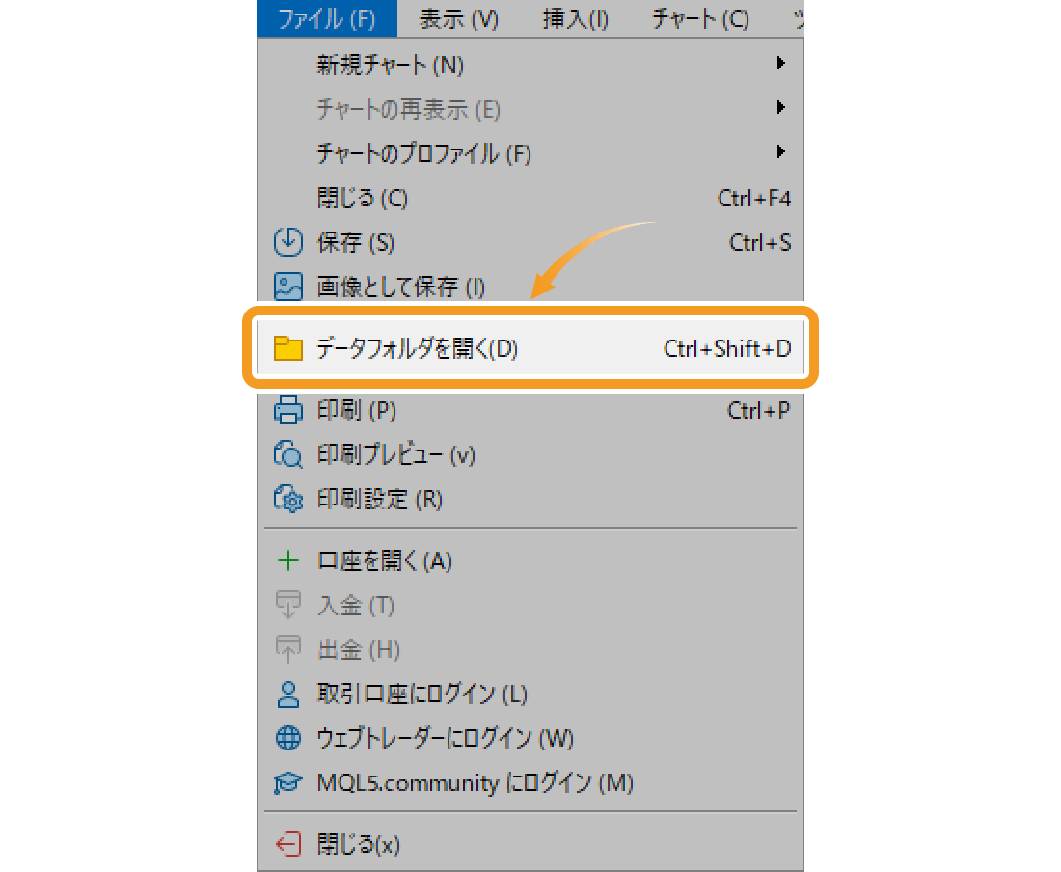The image size is (1061, 872).
Task: Click the yellow data folder icon
Action: point(288,348)
